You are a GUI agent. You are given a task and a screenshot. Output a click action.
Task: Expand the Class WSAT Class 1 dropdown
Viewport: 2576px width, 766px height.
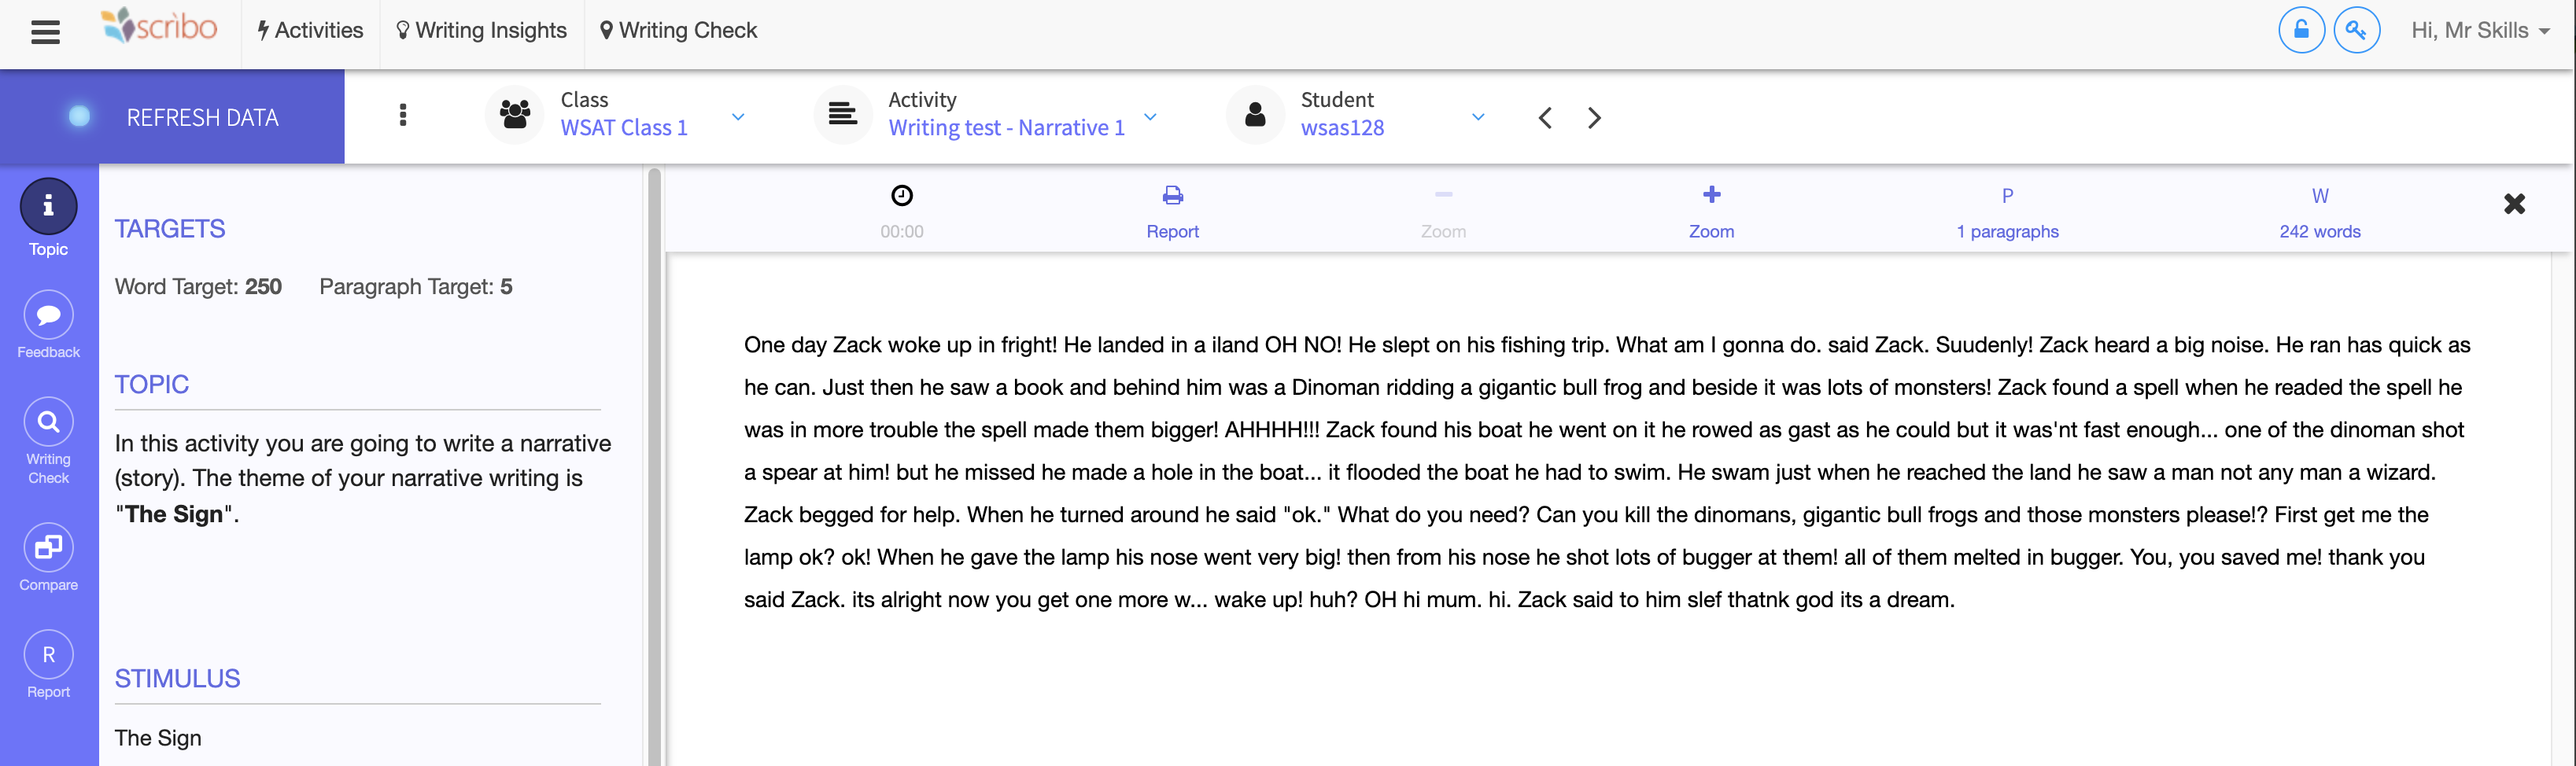(738, 116)
